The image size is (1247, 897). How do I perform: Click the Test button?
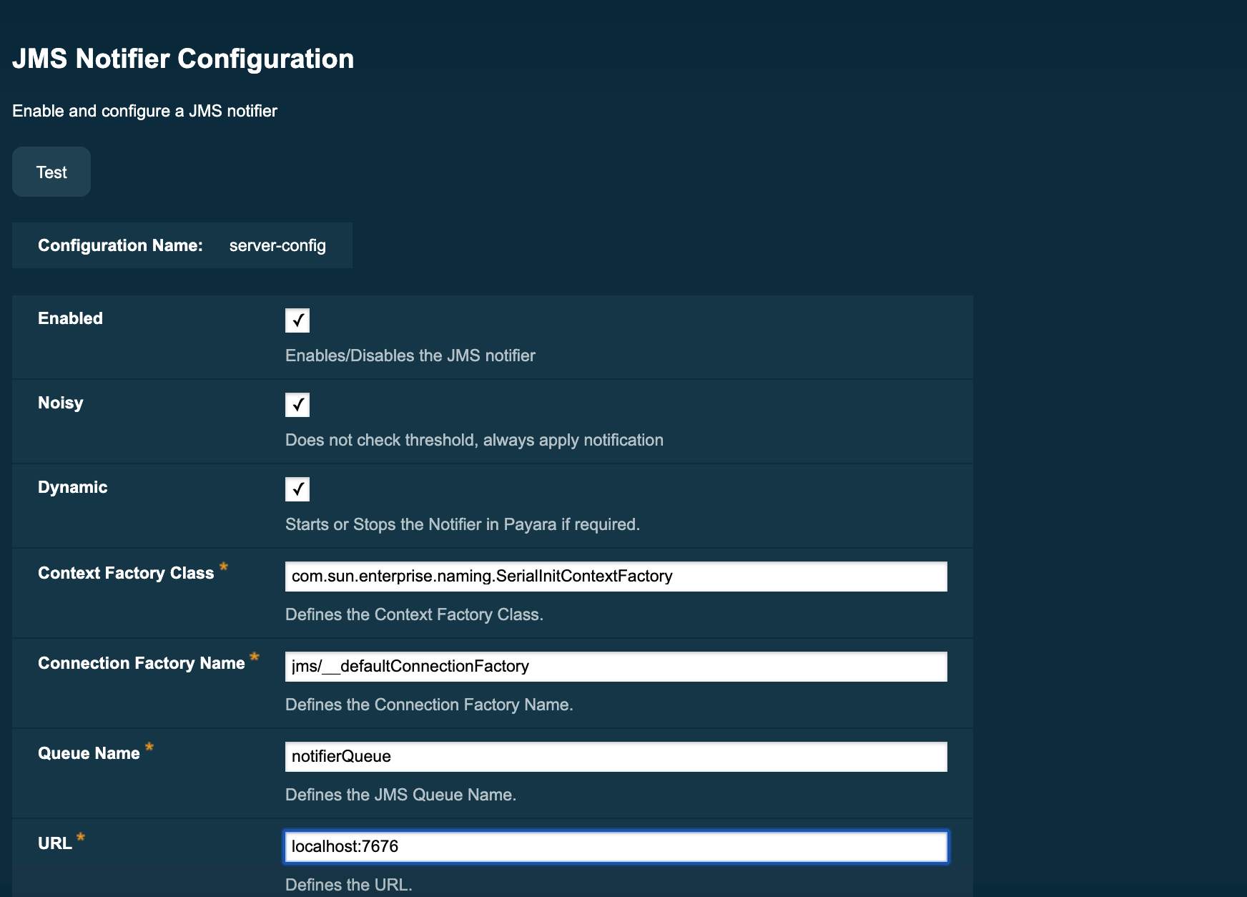(51, 172)
